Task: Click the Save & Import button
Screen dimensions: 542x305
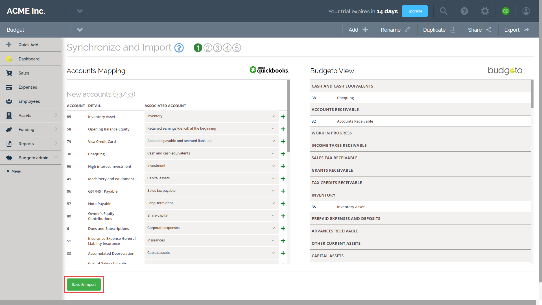Action: point(84,284)
